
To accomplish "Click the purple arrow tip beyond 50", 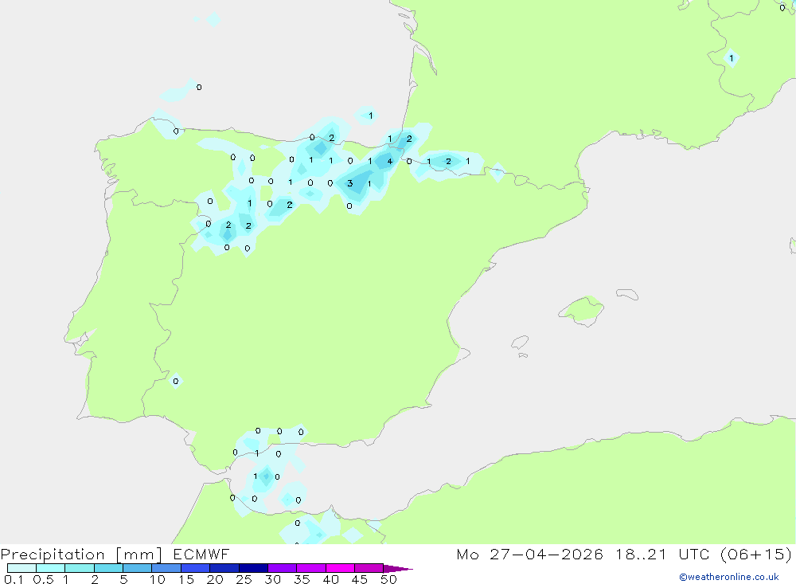I will (398, 568).
